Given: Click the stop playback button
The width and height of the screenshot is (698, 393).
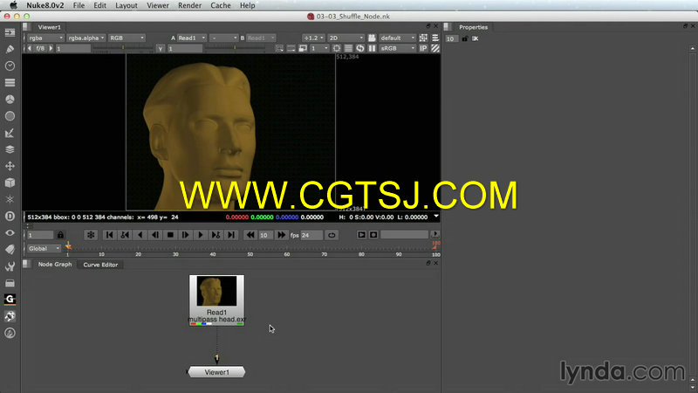Looking at the screenshot, I should click(x=170, y=235).
